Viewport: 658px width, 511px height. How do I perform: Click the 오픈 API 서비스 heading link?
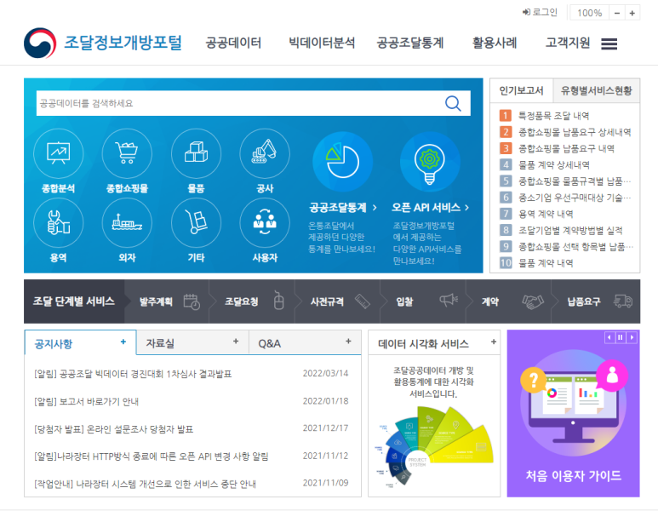pos(430,208)
